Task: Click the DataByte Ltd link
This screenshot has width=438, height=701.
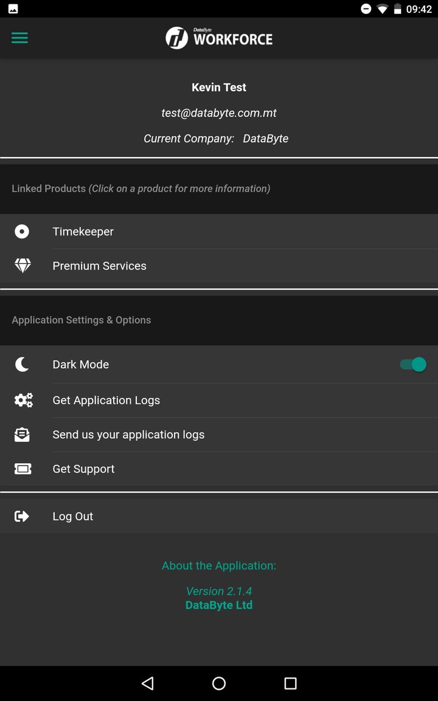Action: click(x=219, y=605)
